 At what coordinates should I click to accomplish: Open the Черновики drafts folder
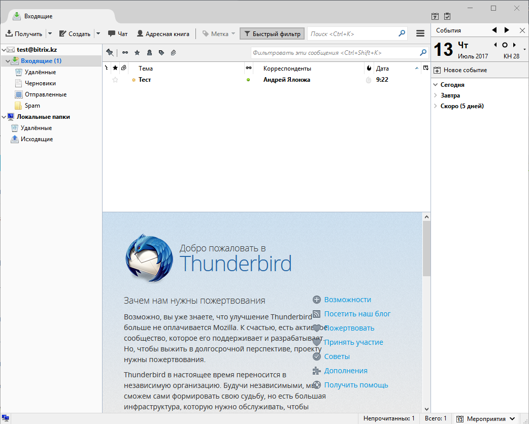tap(40, 83)
